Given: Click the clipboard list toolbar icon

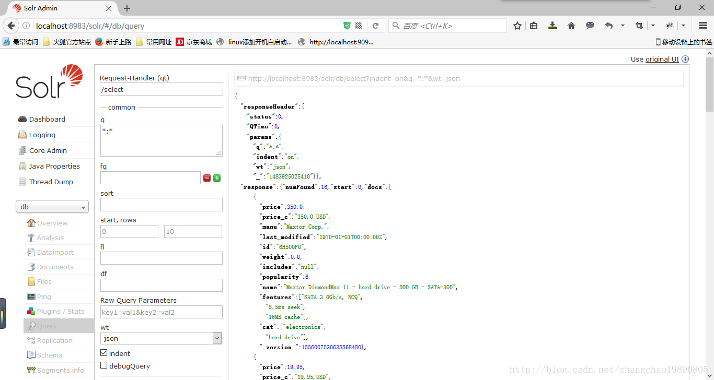Looking at the screenshot, I should click(x=534, y=26).
